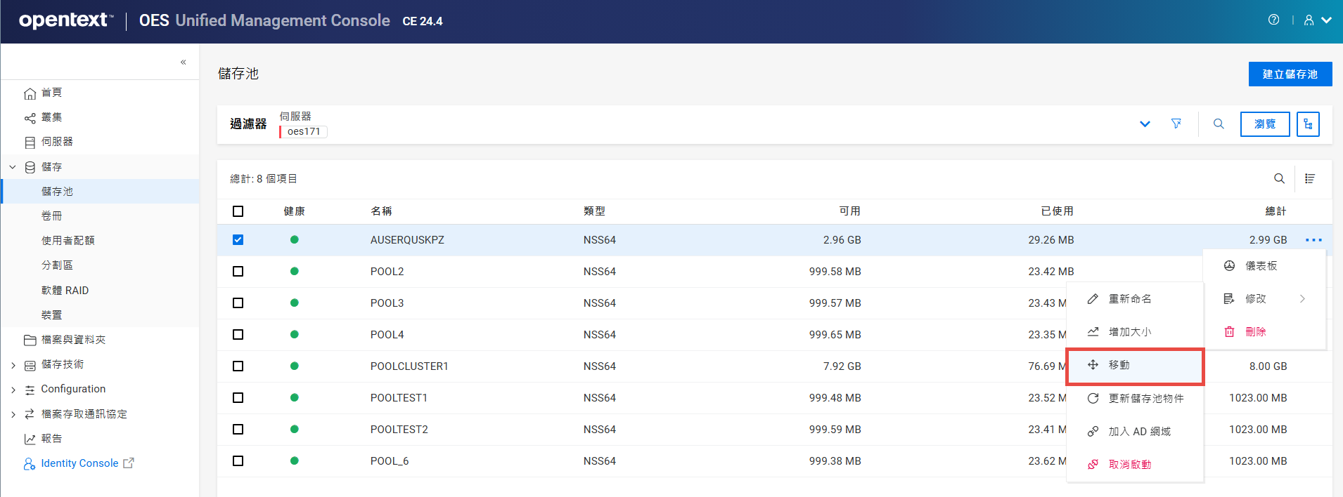Open the column settings list icon
Viewport: 1343px width, 497px height.
tap(1310, 178)
